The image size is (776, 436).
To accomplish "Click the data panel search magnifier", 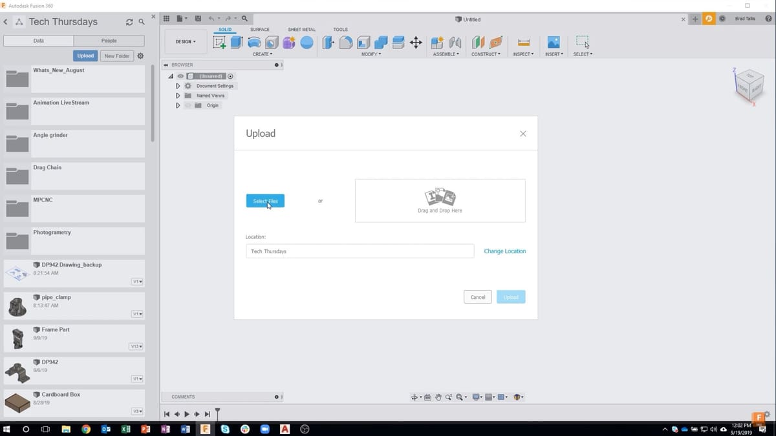I will [142, 22].
